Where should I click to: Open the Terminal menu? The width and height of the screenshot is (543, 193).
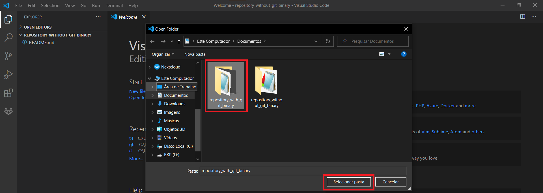click(114, 5)
